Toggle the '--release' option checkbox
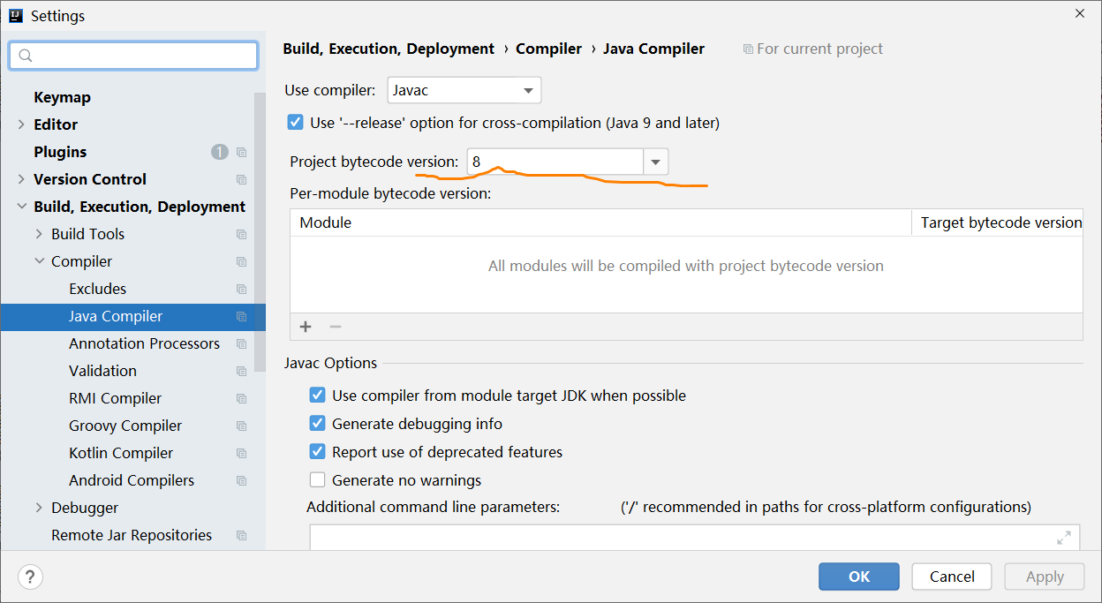 point(296,123)
